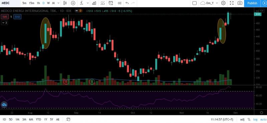This screenshot has height=123, width=267.
Task: Open the Financials bar chart icon
Action: [94, 3]
